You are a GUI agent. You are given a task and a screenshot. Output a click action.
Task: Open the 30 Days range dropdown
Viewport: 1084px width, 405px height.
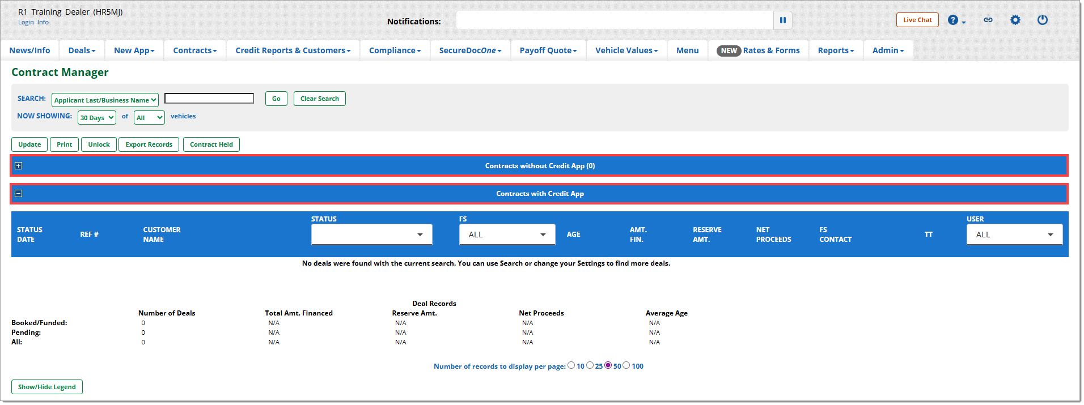pyautogui.click(x=97, y=118)
